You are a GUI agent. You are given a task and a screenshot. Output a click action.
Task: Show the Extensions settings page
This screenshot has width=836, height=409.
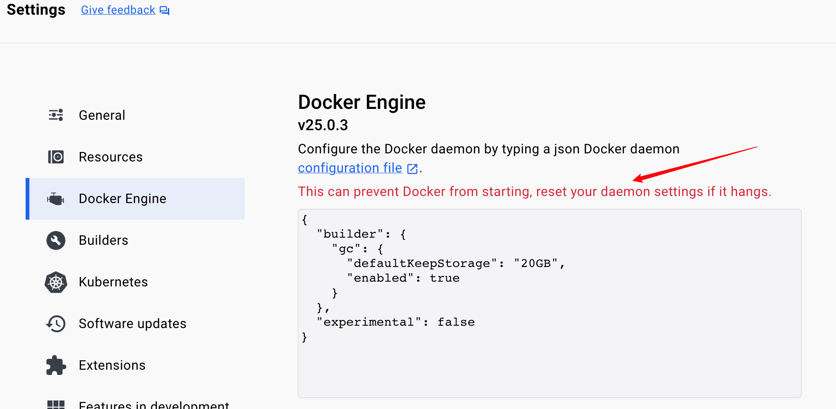[112, 365]
